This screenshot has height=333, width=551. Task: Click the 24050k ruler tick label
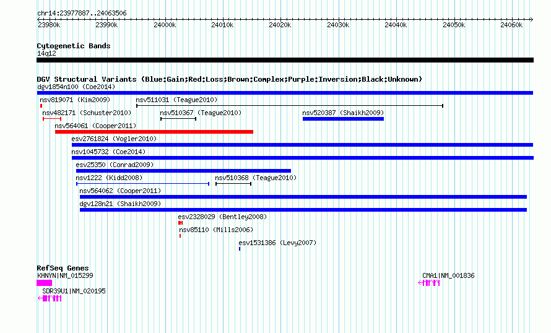(x=454, y=25)
